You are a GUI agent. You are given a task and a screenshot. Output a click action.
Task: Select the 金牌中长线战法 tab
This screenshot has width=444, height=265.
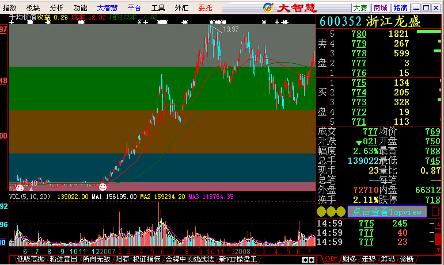pyautogui.click(x=189, y=259)
